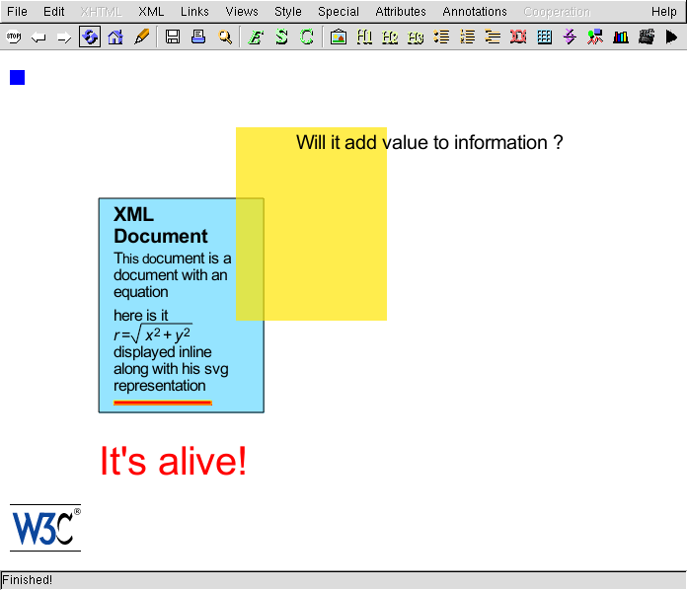This screenshot has width=687, height=590.
Task: Toggle strong text with the green S icon
Action: tap(281, 37)
